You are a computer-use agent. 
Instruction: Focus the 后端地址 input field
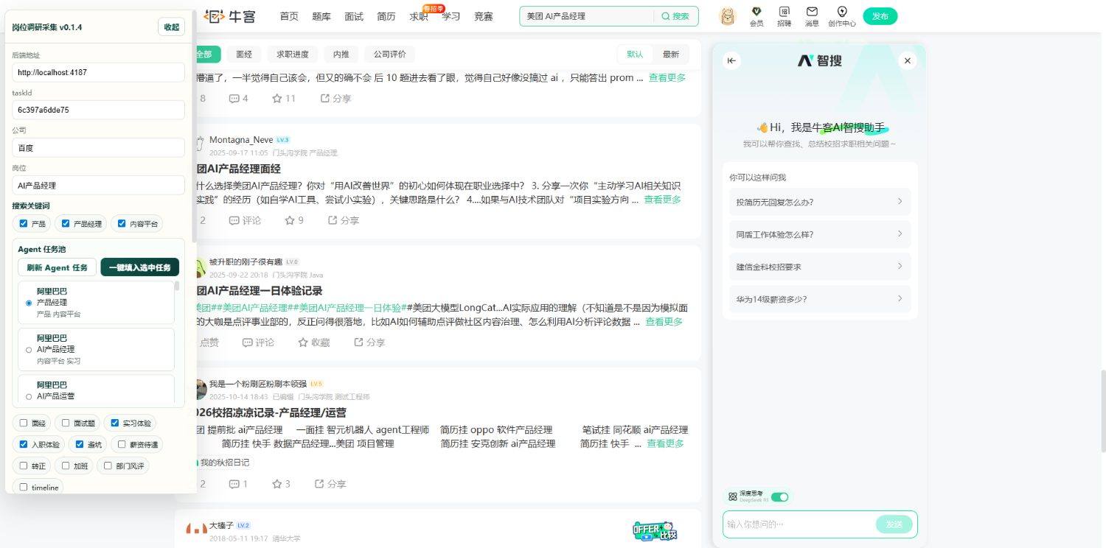point(98,72)
